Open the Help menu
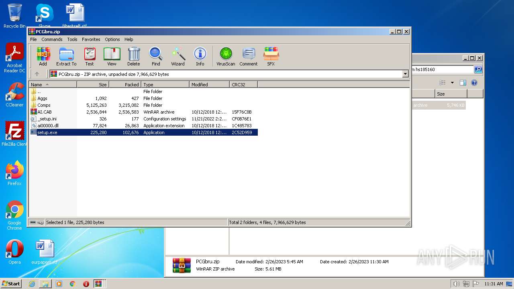The height and width of the screenshot is (289, 514). pyautogui.click(x=128, y=39)
